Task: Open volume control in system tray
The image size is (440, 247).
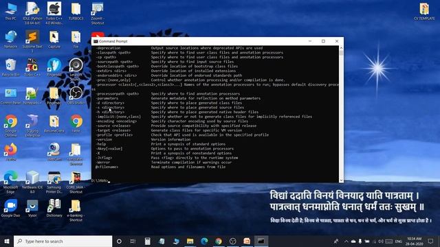Action: pos(381,241)
